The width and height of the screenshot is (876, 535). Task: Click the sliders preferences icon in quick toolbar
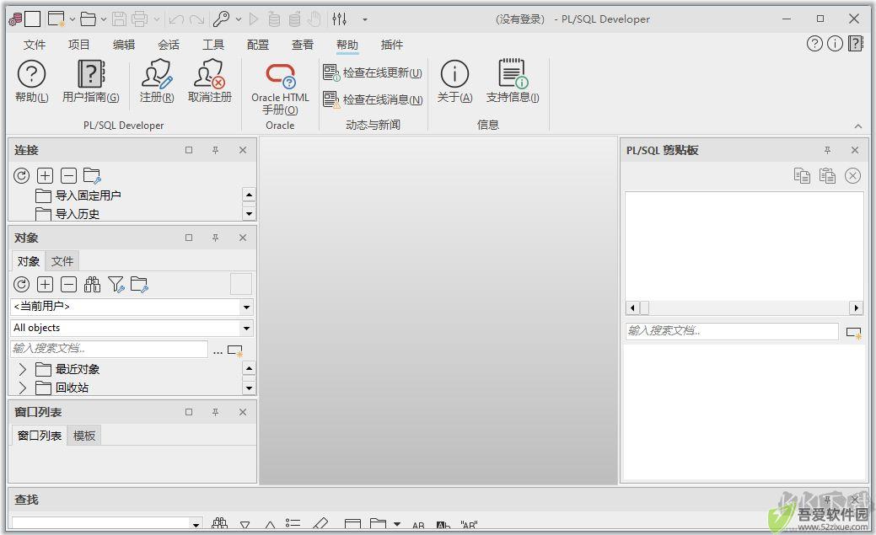[339, 19]
